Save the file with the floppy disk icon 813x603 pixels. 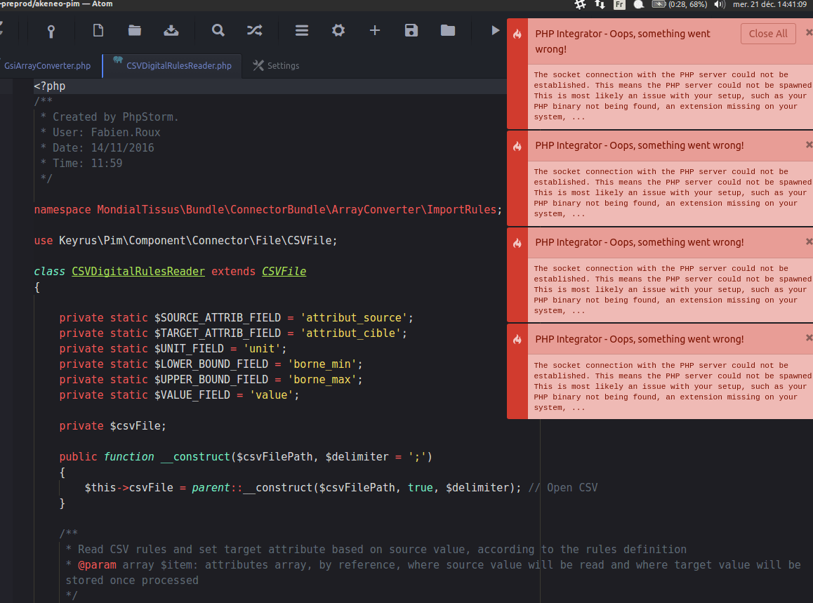411,30
